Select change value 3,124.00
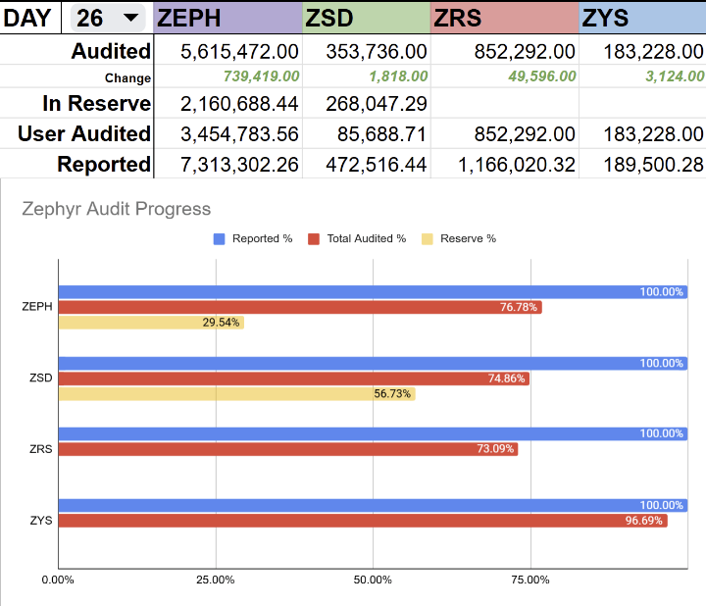Screen dimensions: 706x606 675,76
